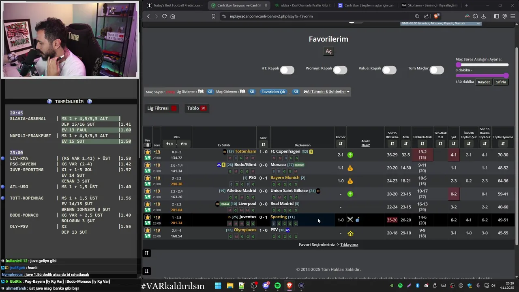Click the Nasıl? link under Analiz
The width and height of the screenshot is (519, 292).
coord(365,145)
